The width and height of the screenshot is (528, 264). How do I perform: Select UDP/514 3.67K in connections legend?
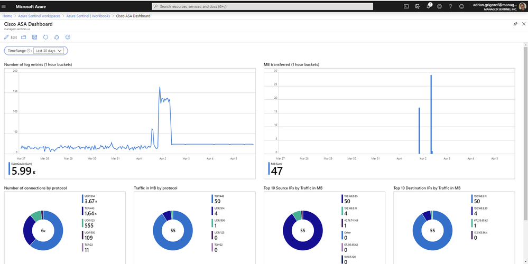click(89, 199)
